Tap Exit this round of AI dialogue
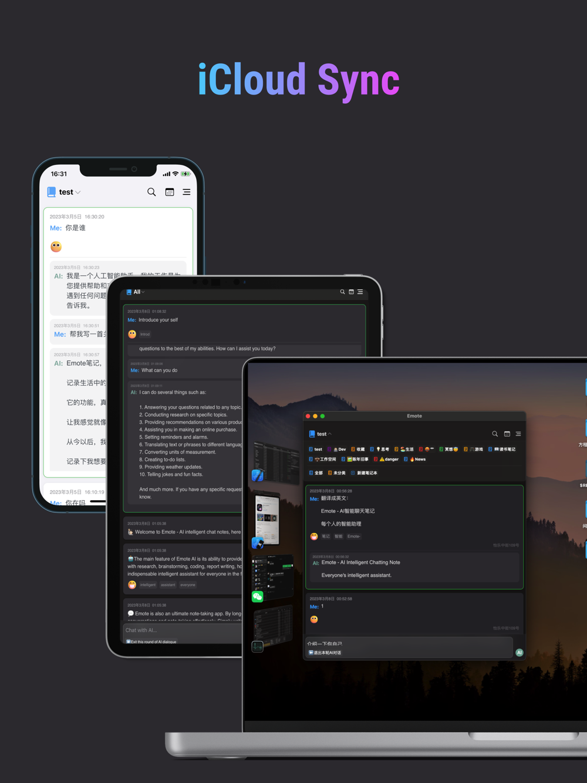Viewport: 587px width, 783px height. click(x=151, y=642)
